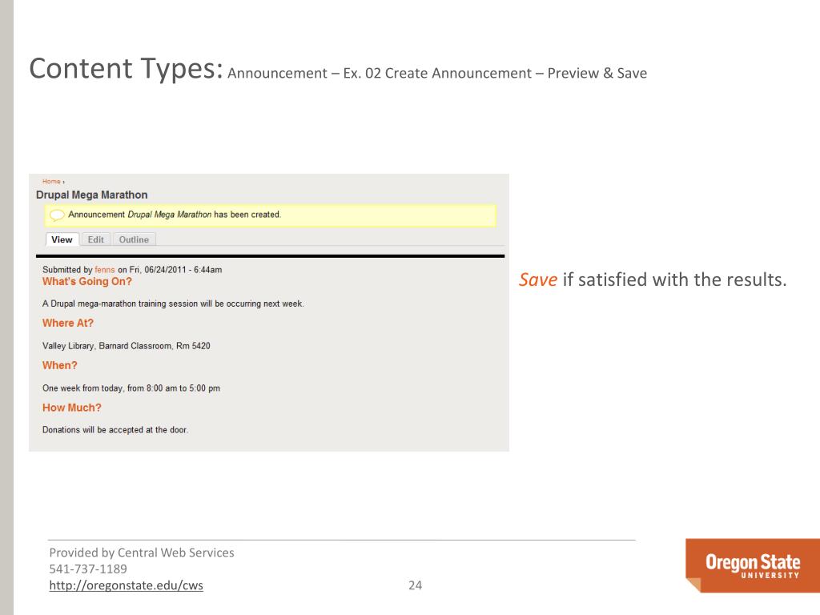Click the 'One week from today' text

131,388
